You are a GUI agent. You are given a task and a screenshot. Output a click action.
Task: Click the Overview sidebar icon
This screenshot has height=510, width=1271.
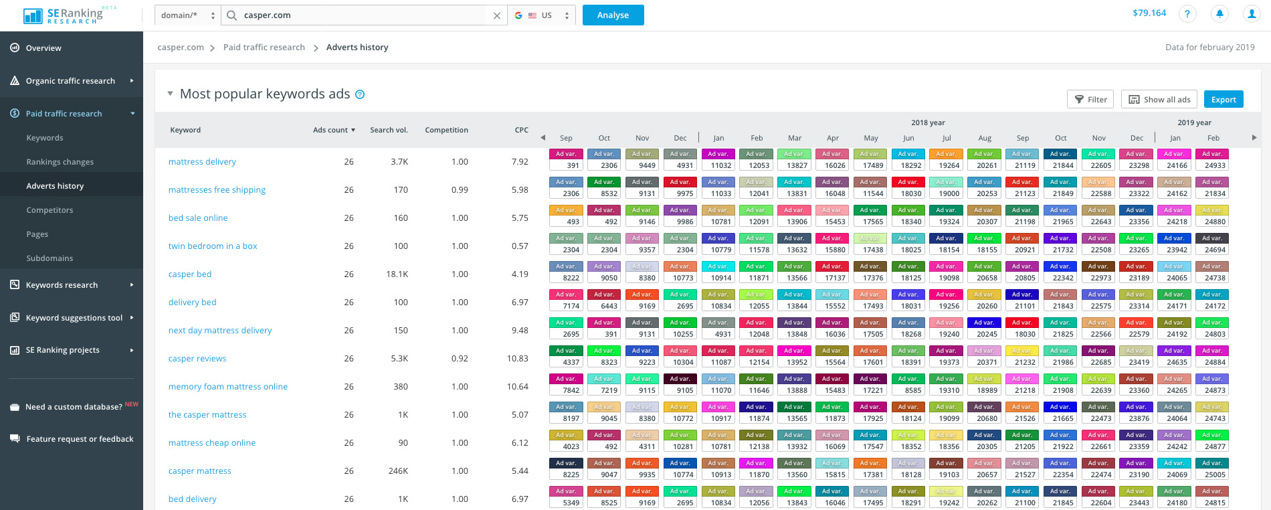pyautogui.click(x=15, y=48)
